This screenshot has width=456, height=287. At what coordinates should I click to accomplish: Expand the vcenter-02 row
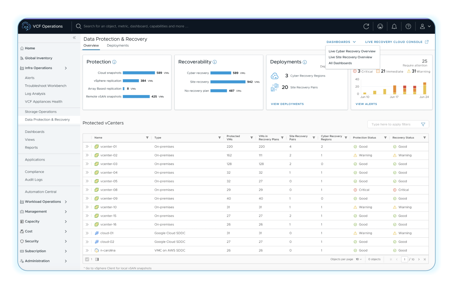pyautogui.click(x=87, y=155)
